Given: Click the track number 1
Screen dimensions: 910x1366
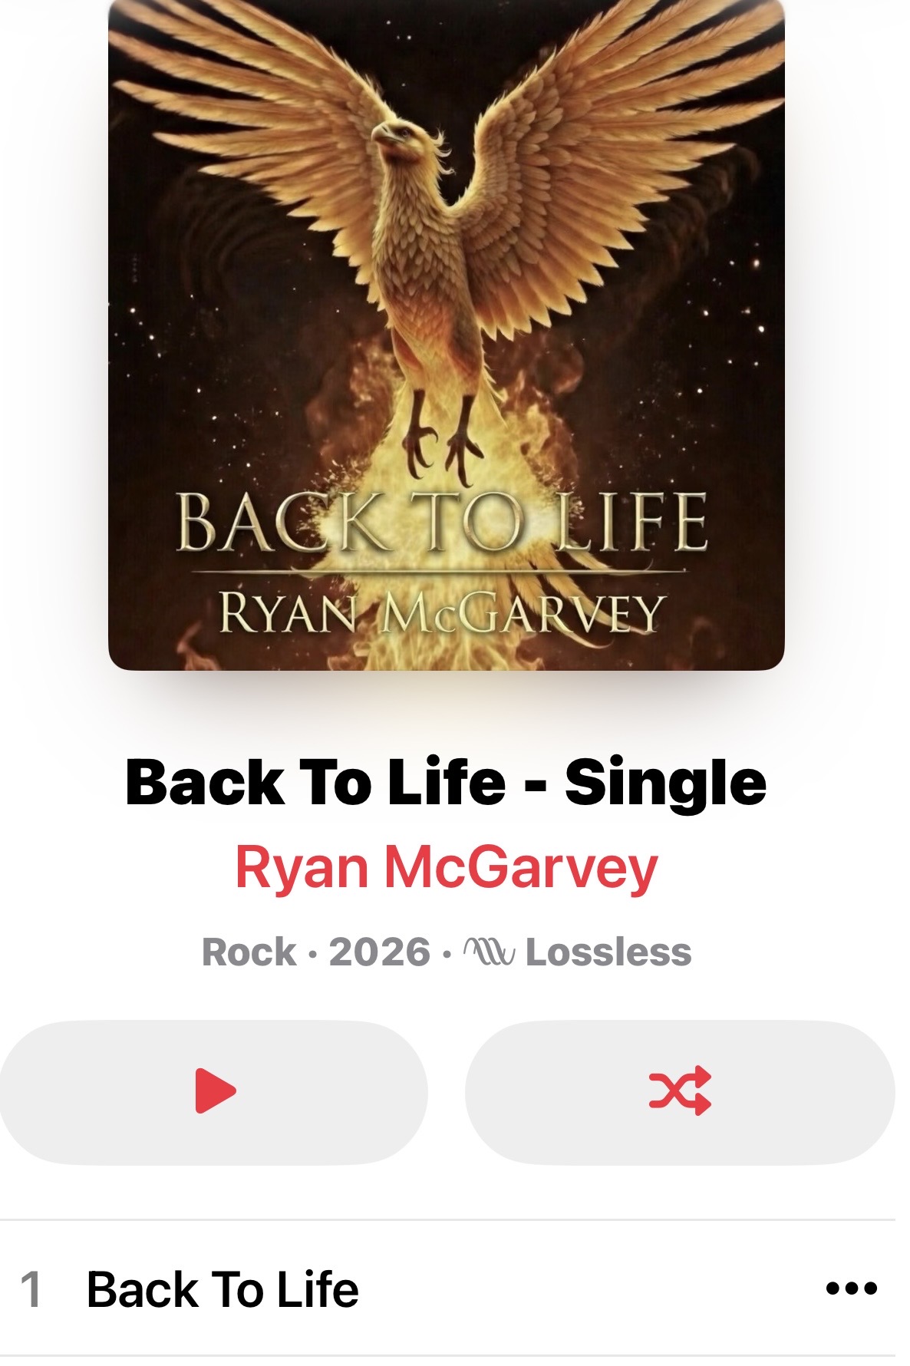Looking at the screenshot, I should point(31,1289).
